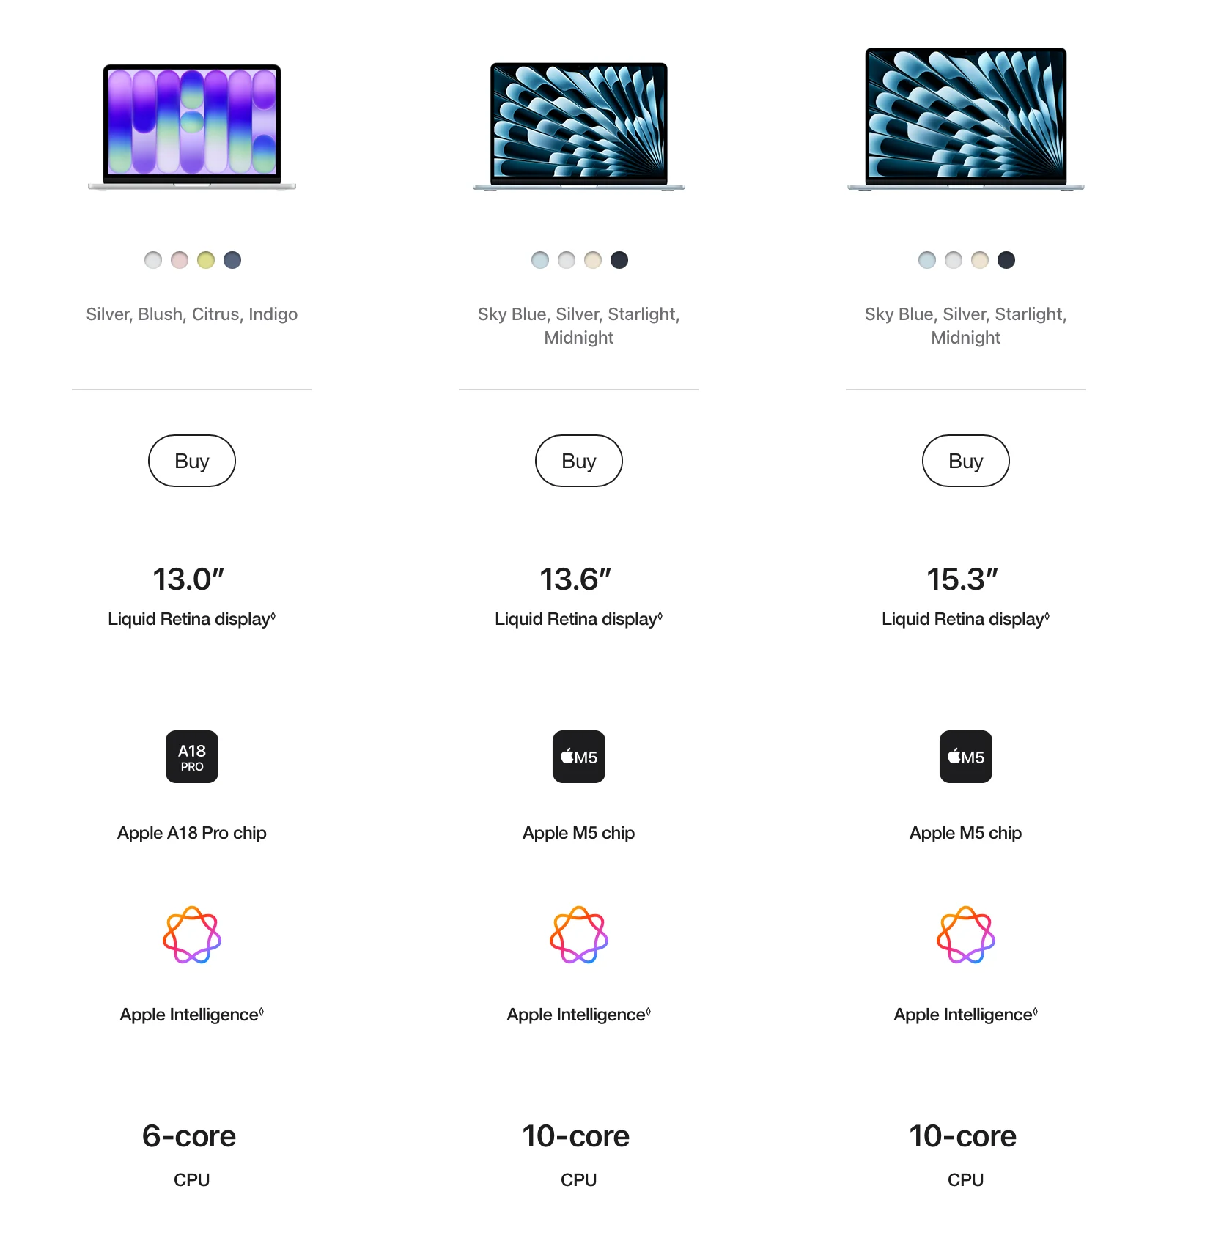Image resolution: width=1224 pixels, height=1238 pixels.
Task: Click Apple Intelligence icon under 13.0" model
Action: (192, 935)
